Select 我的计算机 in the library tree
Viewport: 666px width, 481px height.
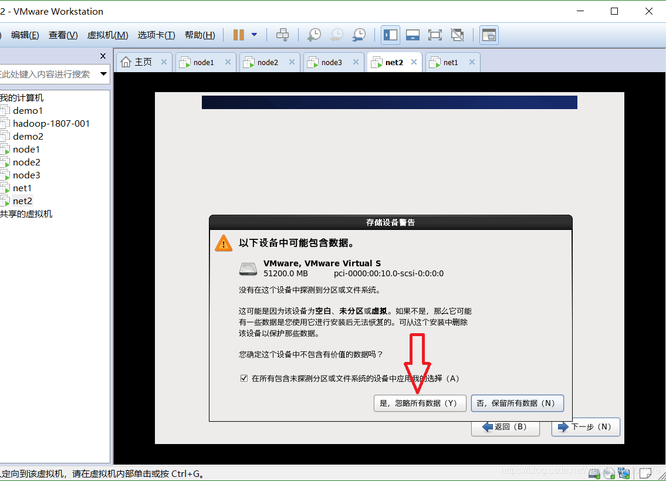coord(22,97)
